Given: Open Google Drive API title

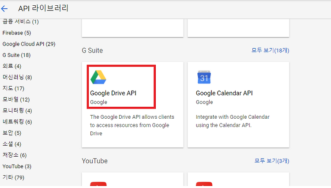Looking at the screenshot, I should coord(113,93).
